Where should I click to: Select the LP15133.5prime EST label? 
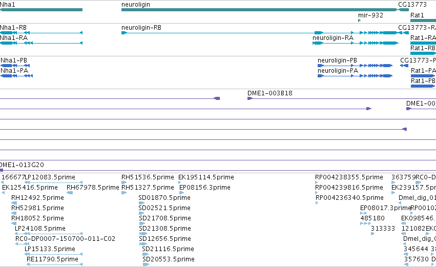pos(50,249)
